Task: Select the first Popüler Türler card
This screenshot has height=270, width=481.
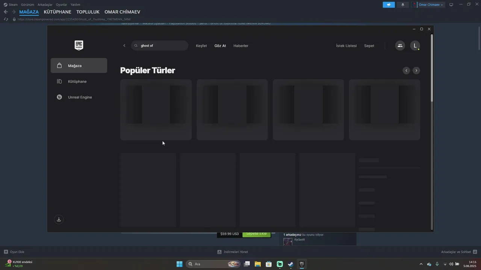Action: click(x=156, y=109)
